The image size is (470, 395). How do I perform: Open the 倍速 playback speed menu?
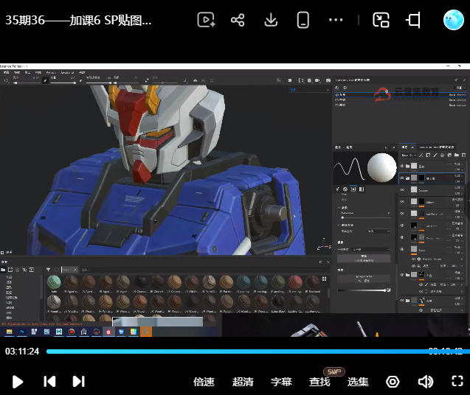(204, 382)
